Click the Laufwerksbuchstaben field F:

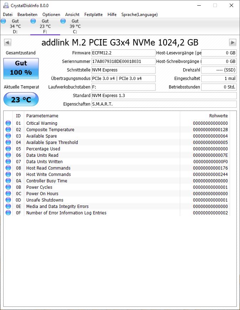[x=123, y=87]
